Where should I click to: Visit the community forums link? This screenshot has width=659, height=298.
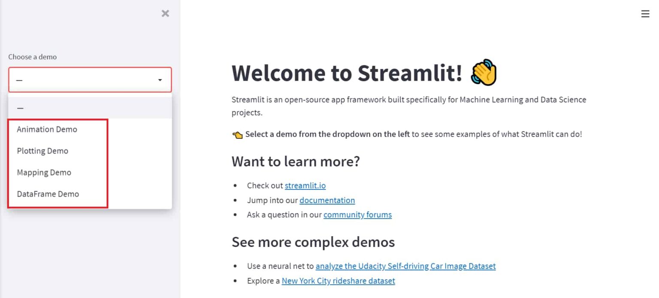[357, 214]
